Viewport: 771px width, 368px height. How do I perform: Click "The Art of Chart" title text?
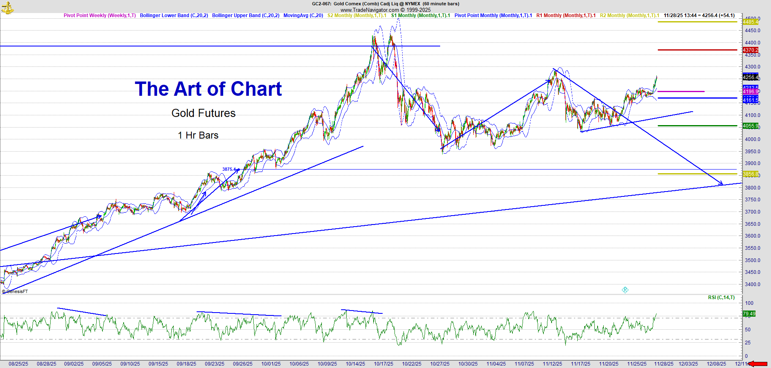[208, 89]
